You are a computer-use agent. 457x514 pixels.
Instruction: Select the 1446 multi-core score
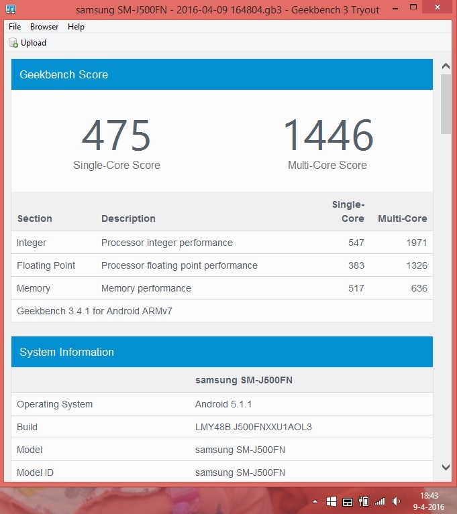(328, 135)
